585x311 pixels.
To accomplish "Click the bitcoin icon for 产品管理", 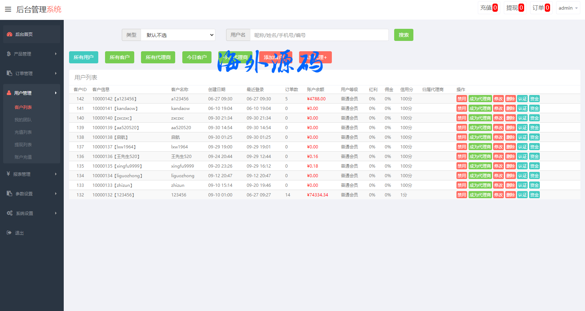I will pos(9,54).
